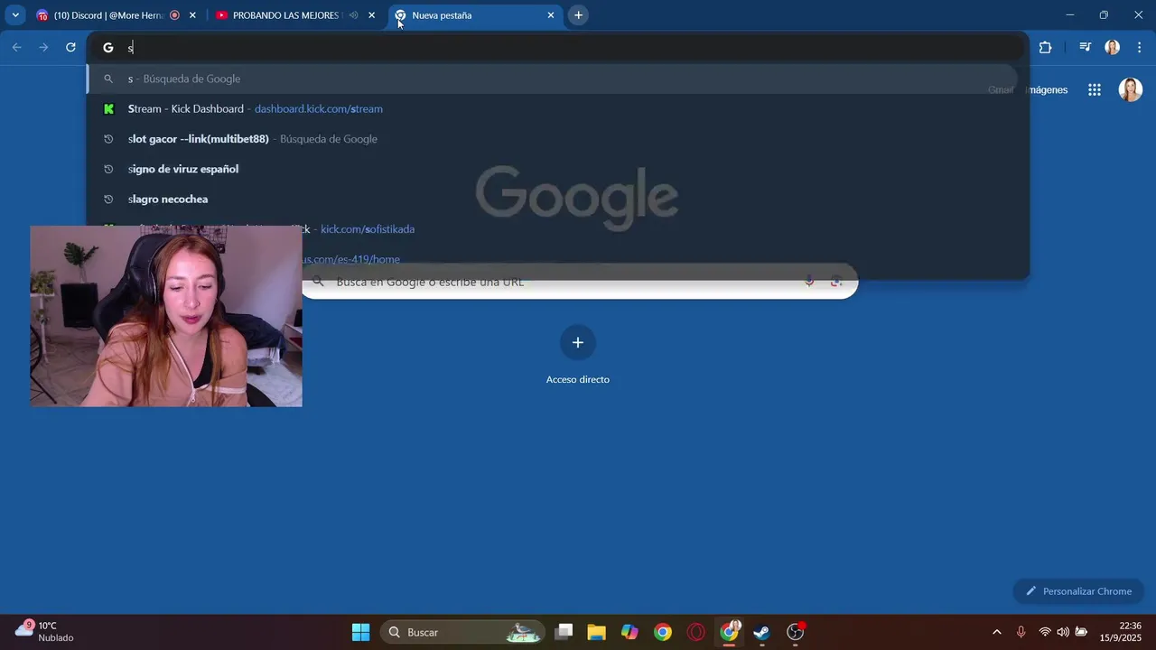This screenshot has height=650, width=1156.
Task: Open the Imágenes link
Action: pos(1048,90)
